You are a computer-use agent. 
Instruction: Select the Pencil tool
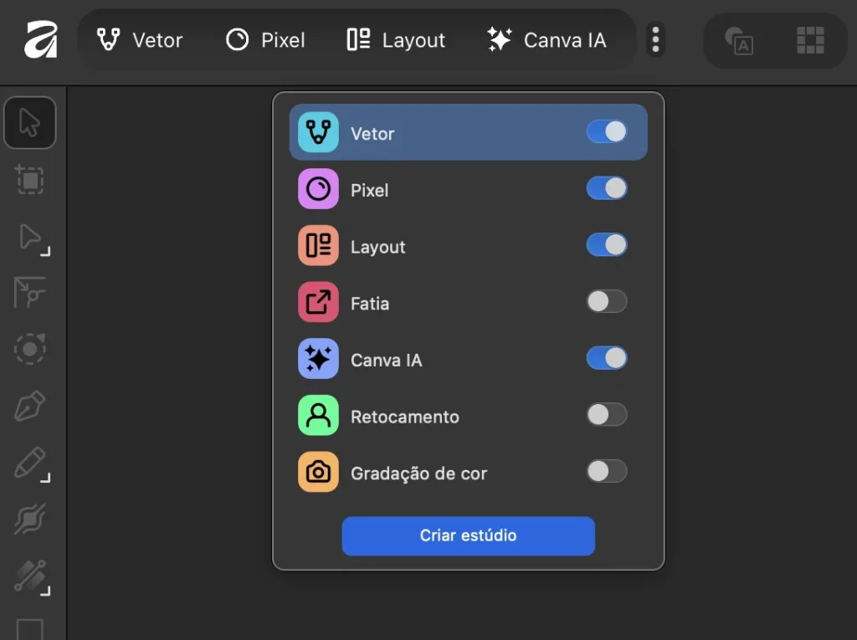tap(30, 464)
